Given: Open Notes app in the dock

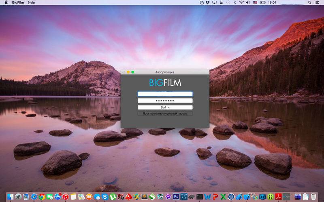Looking at the screenshot, I should click(73, 197).
